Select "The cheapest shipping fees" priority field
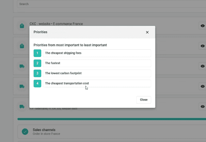 click(x=97, y=53)
